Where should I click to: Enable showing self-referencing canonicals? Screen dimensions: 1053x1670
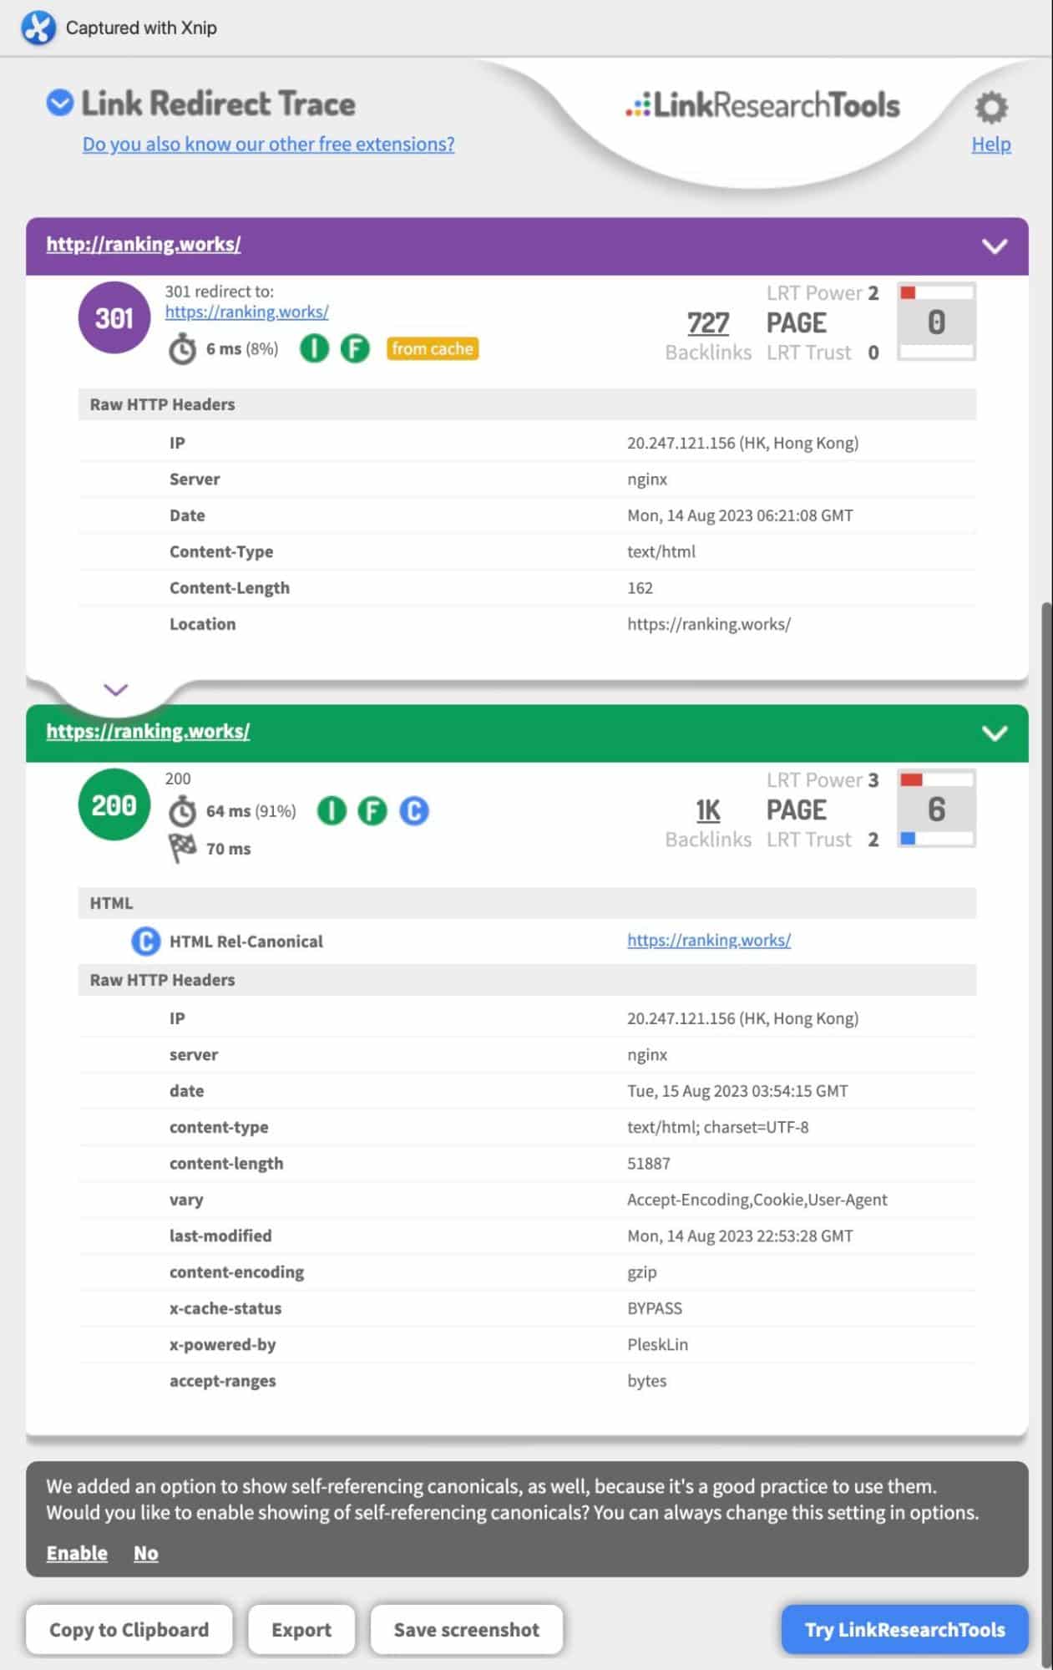coord(77,1553)
